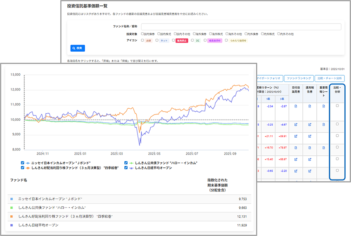Sort the table by 1年 return column
Image resolution: width=351 pixels, height=236 pixels.
[269, 99]
